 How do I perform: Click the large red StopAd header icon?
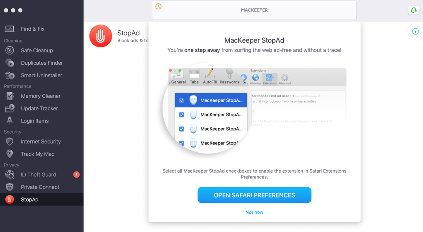click(101, 36)
